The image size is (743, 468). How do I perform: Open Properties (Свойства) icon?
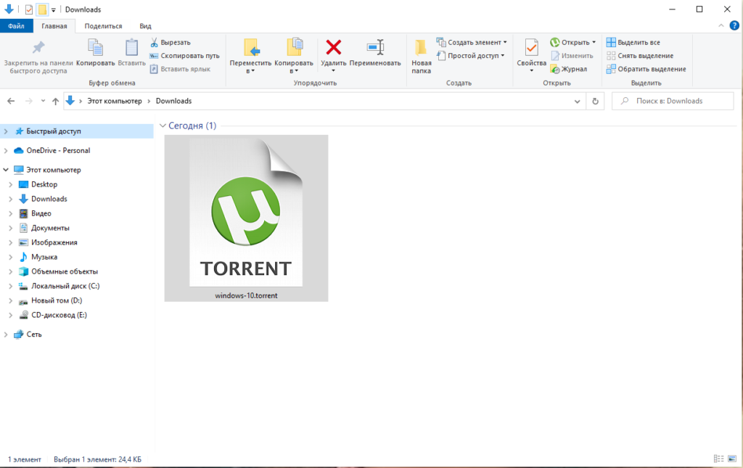531,49
